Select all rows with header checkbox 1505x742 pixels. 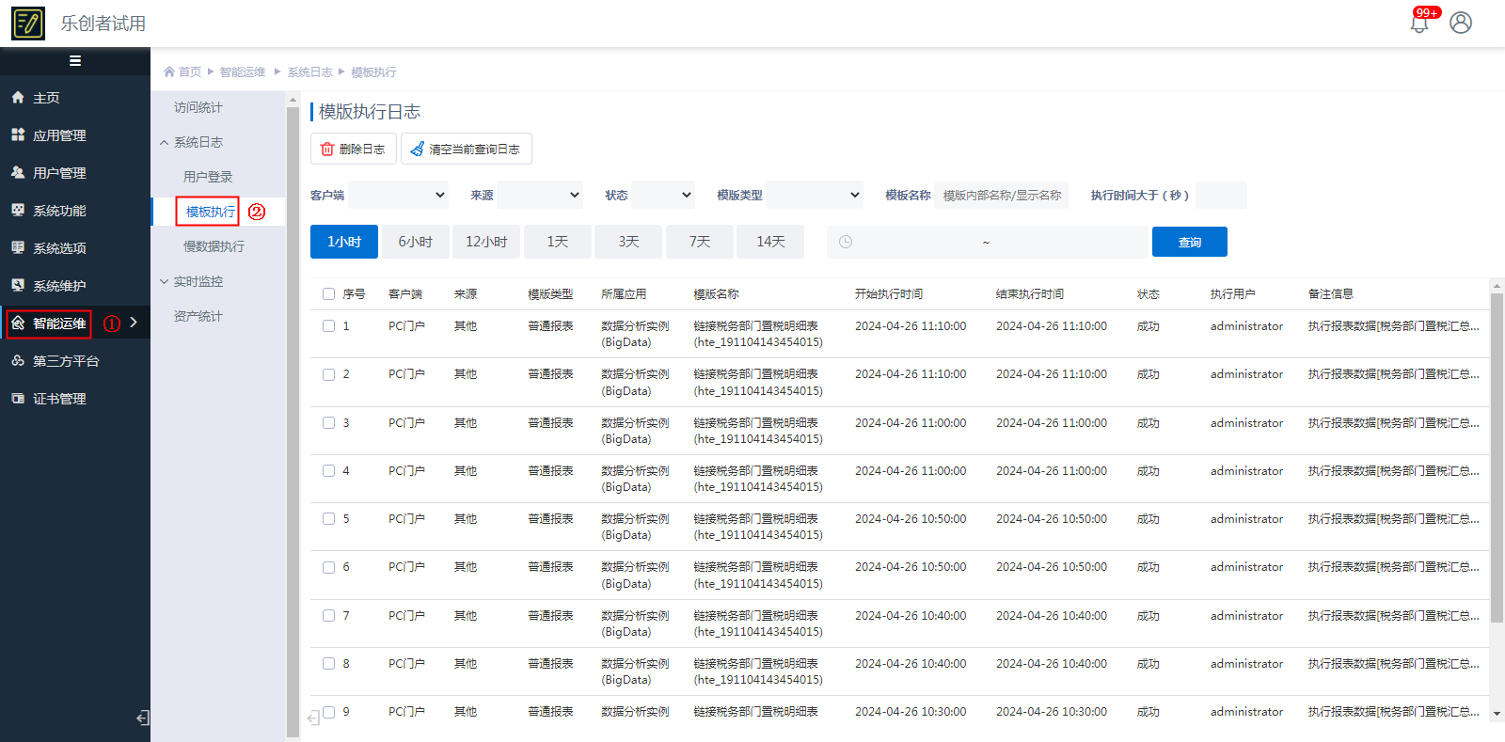coord(329,294)
